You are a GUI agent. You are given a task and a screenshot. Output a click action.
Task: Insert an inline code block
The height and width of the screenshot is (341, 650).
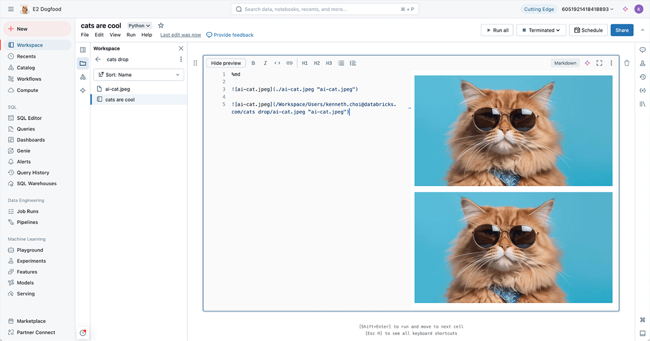pos(277,63)
